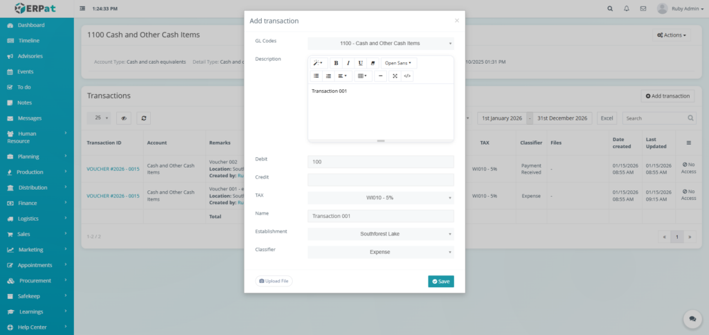Open the Open Sans font dropdown
Screen dimensions: 709x335
(x=398, y=63)
